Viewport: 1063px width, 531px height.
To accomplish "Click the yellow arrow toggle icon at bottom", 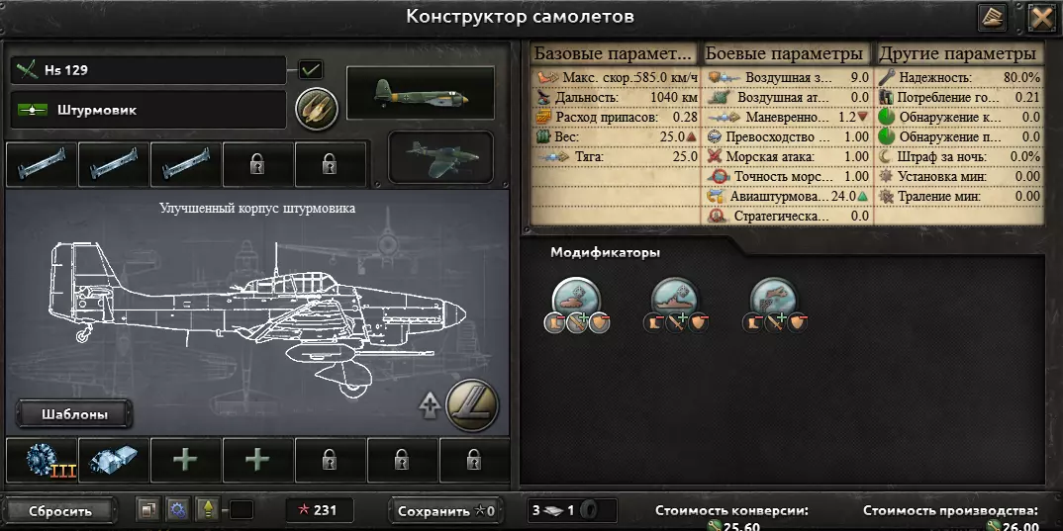I will pos(208,510).
